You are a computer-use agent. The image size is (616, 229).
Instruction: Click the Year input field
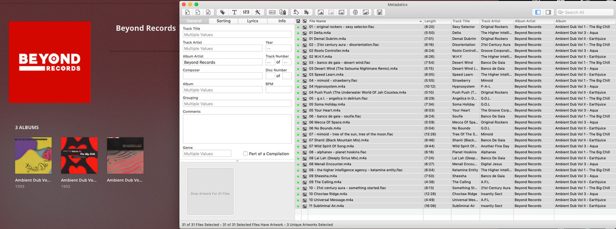(x=279, y=48)
